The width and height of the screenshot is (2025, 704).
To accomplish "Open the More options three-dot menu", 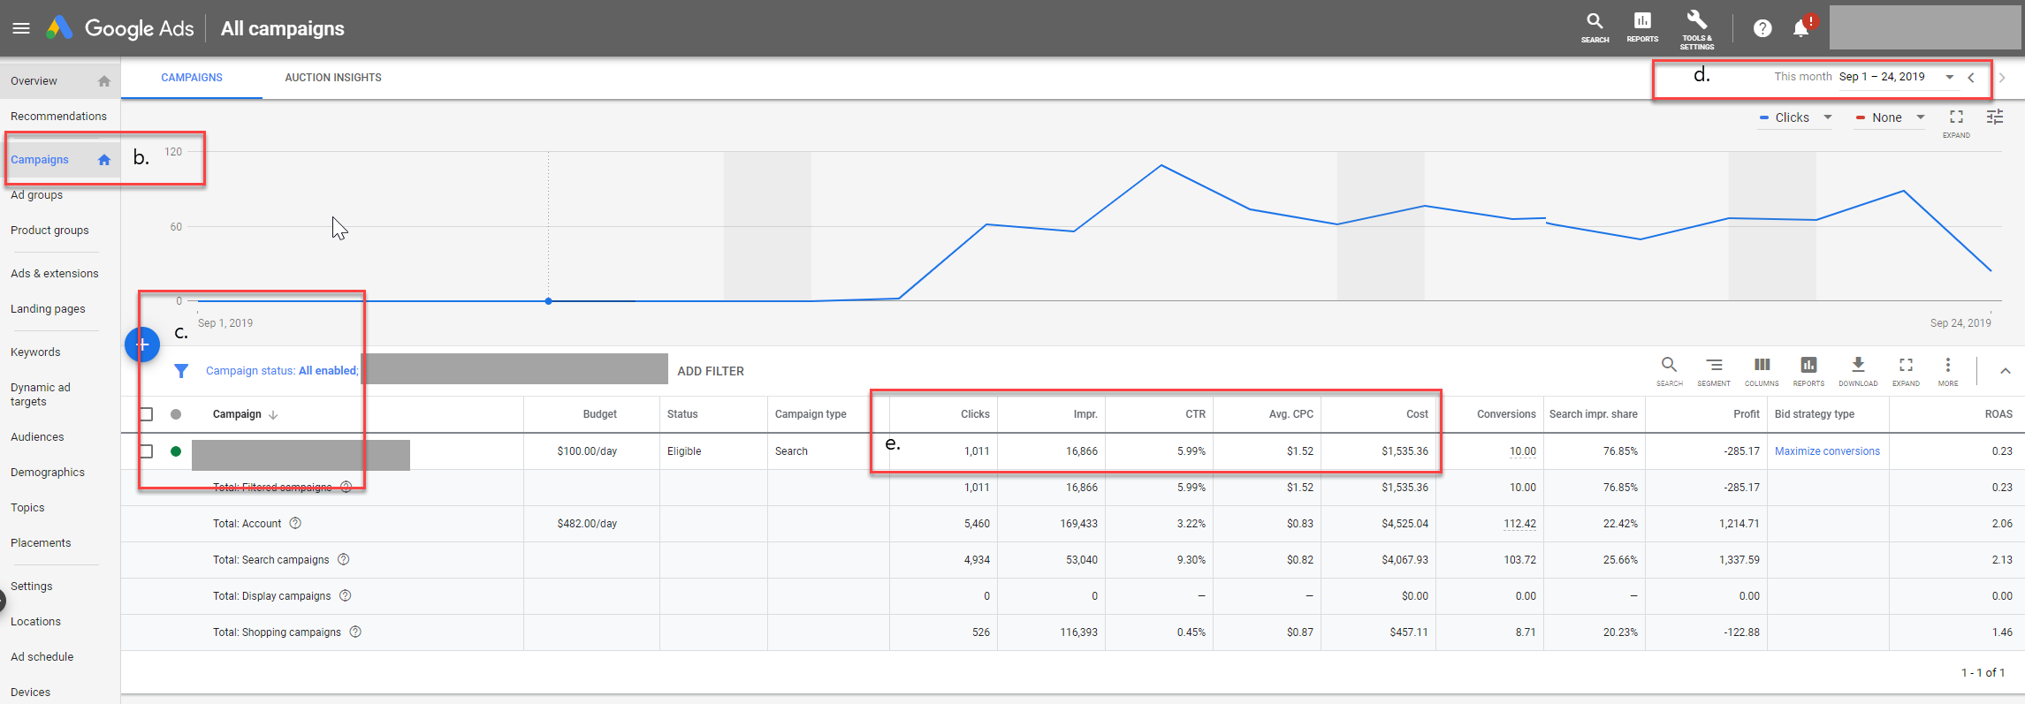I will click(x=1948, y=371).
